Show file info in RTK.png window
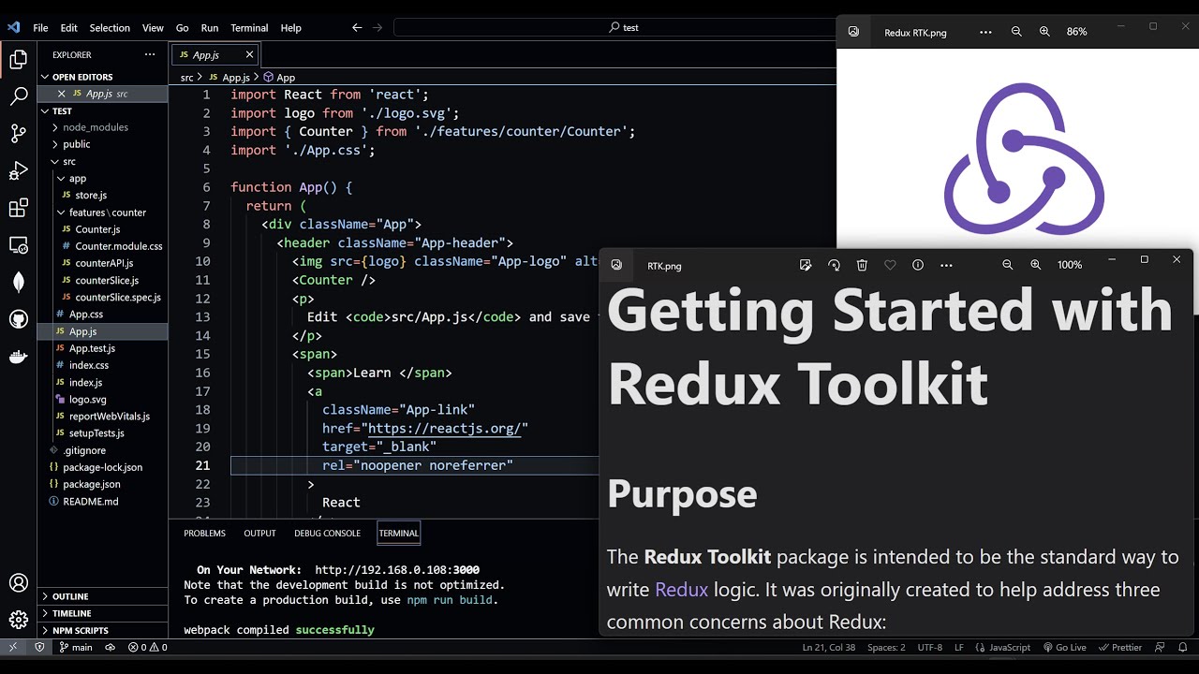Image resolution: width=1199 pixels, height=674 pixels. [918, 265]
